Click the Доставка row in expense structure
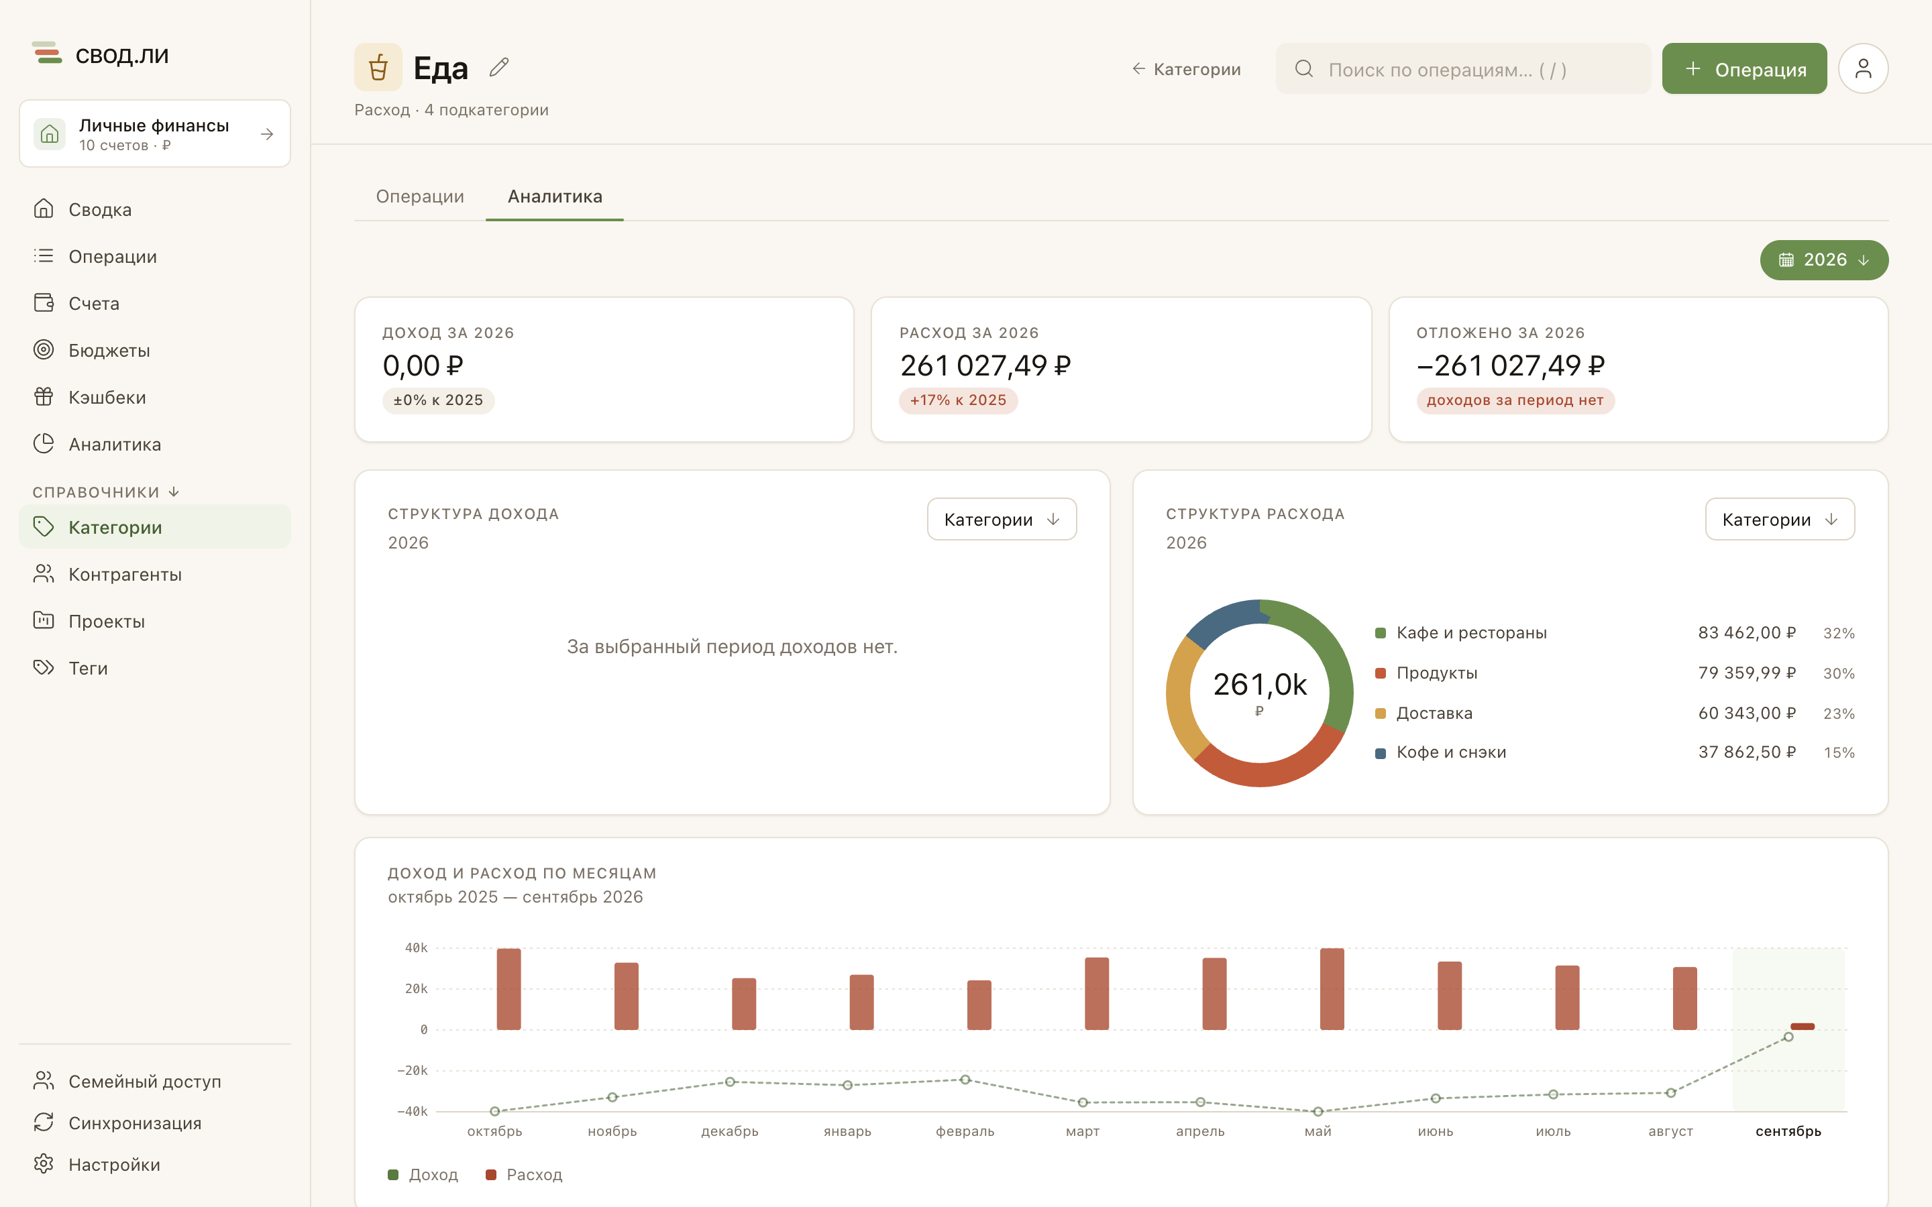Screen dimensions: 1932x1207 click(x=1614, y=713)
